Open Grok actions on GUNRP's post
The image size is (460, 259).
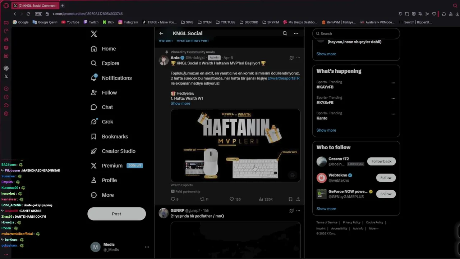(291, 211)
